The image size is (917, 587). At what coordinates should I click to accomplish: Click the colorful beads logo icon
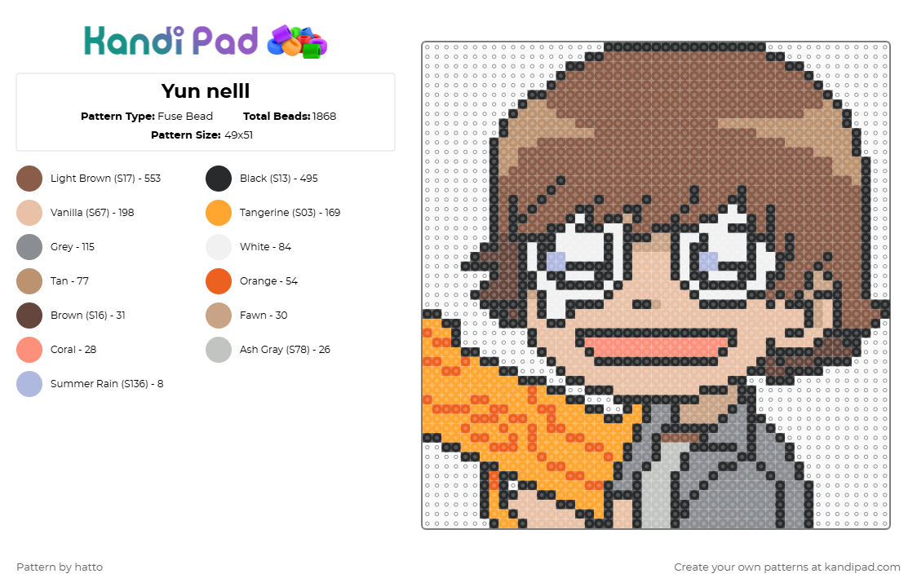pos(297,42)
